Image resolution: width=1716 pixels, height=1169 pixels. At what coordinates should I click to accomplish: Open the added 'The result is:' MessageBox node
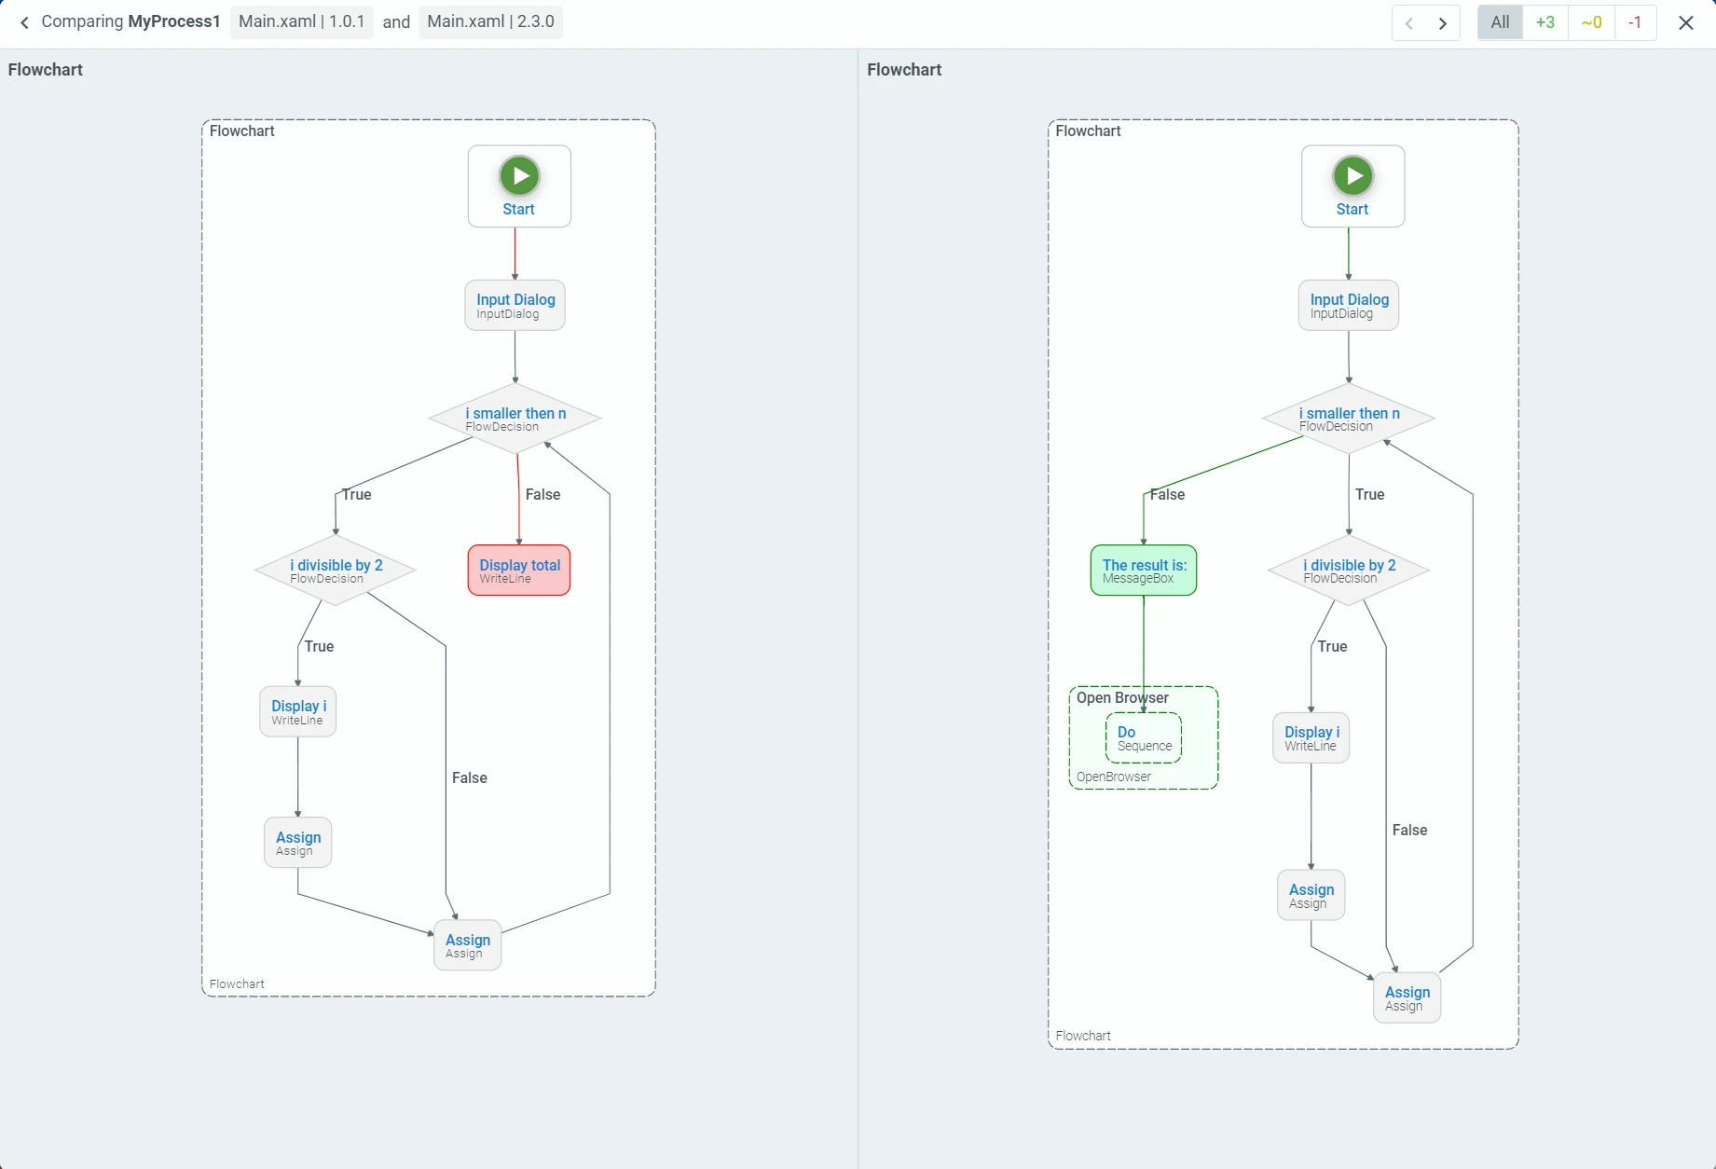[x=1144, y=571]
